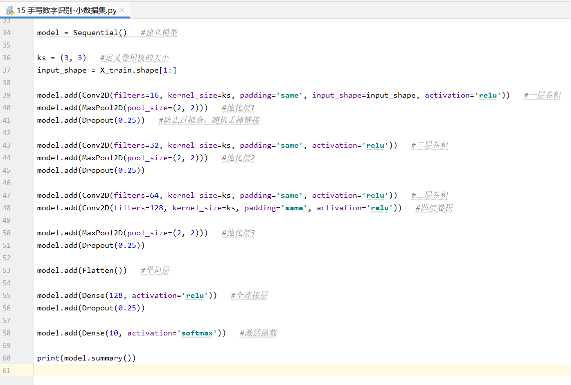Click line number 39 in gutter
Image resolution: width=571 pixels, height=385 pixels.
7,95
